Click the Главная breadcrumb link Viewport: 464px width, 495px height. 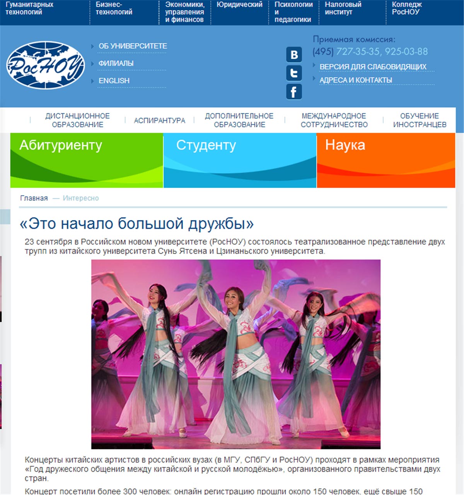(x=34, y=198)
